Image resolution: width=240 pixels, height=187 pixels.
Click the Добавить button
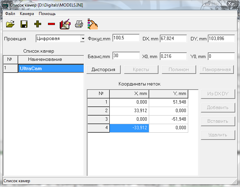pyautogui.click(x=218, y=108)
